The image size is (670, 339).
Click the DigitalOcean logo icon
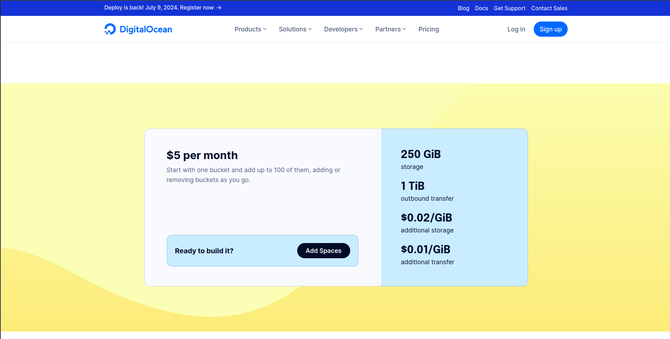(110, 29)
